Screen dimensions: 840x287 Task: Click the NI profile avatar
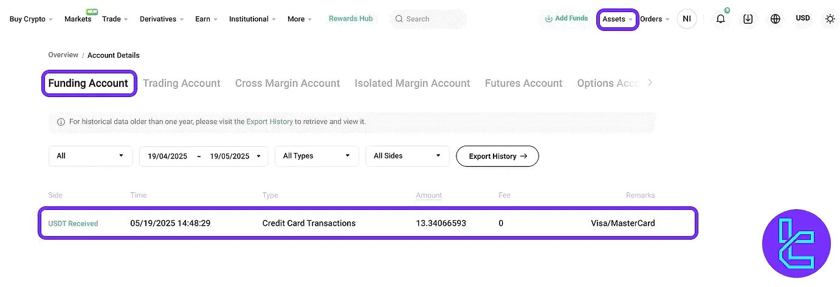coord(687,19)
